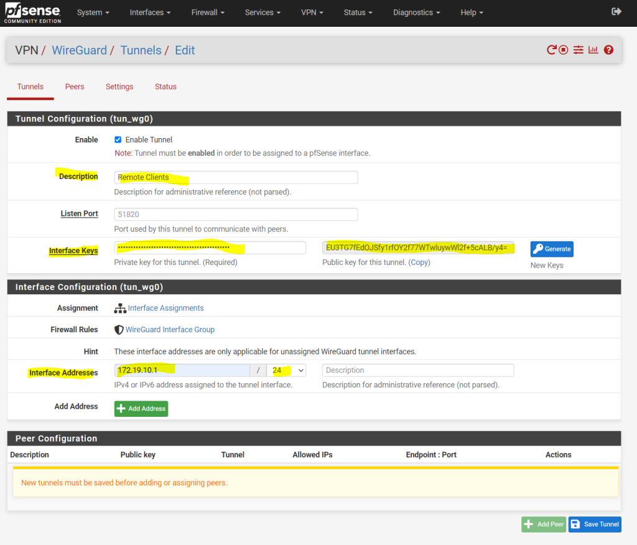Click the Add Peer button
637x545 pixels.
[x=544, y=524]
